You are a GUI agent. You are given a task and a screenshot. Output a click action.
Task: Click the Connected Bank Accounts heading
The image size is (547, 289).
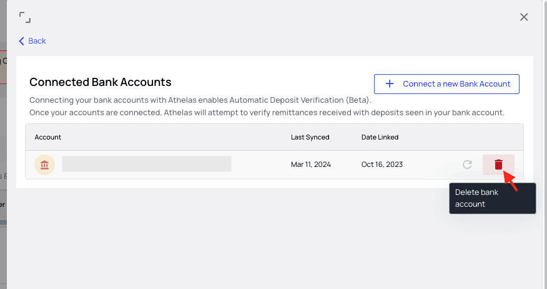tap(101, 82)
